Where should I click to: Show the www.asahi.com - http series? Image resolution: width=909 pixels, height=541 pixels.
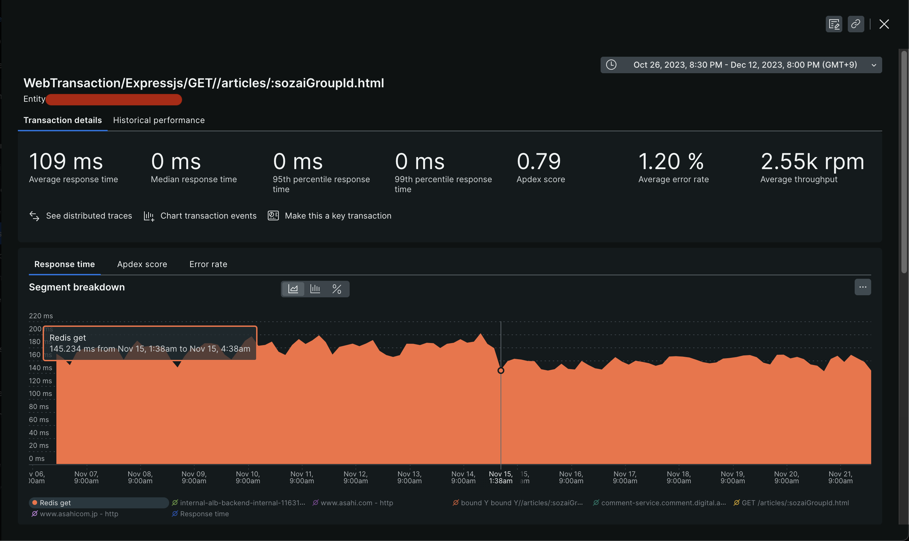[x=356, y=503]
